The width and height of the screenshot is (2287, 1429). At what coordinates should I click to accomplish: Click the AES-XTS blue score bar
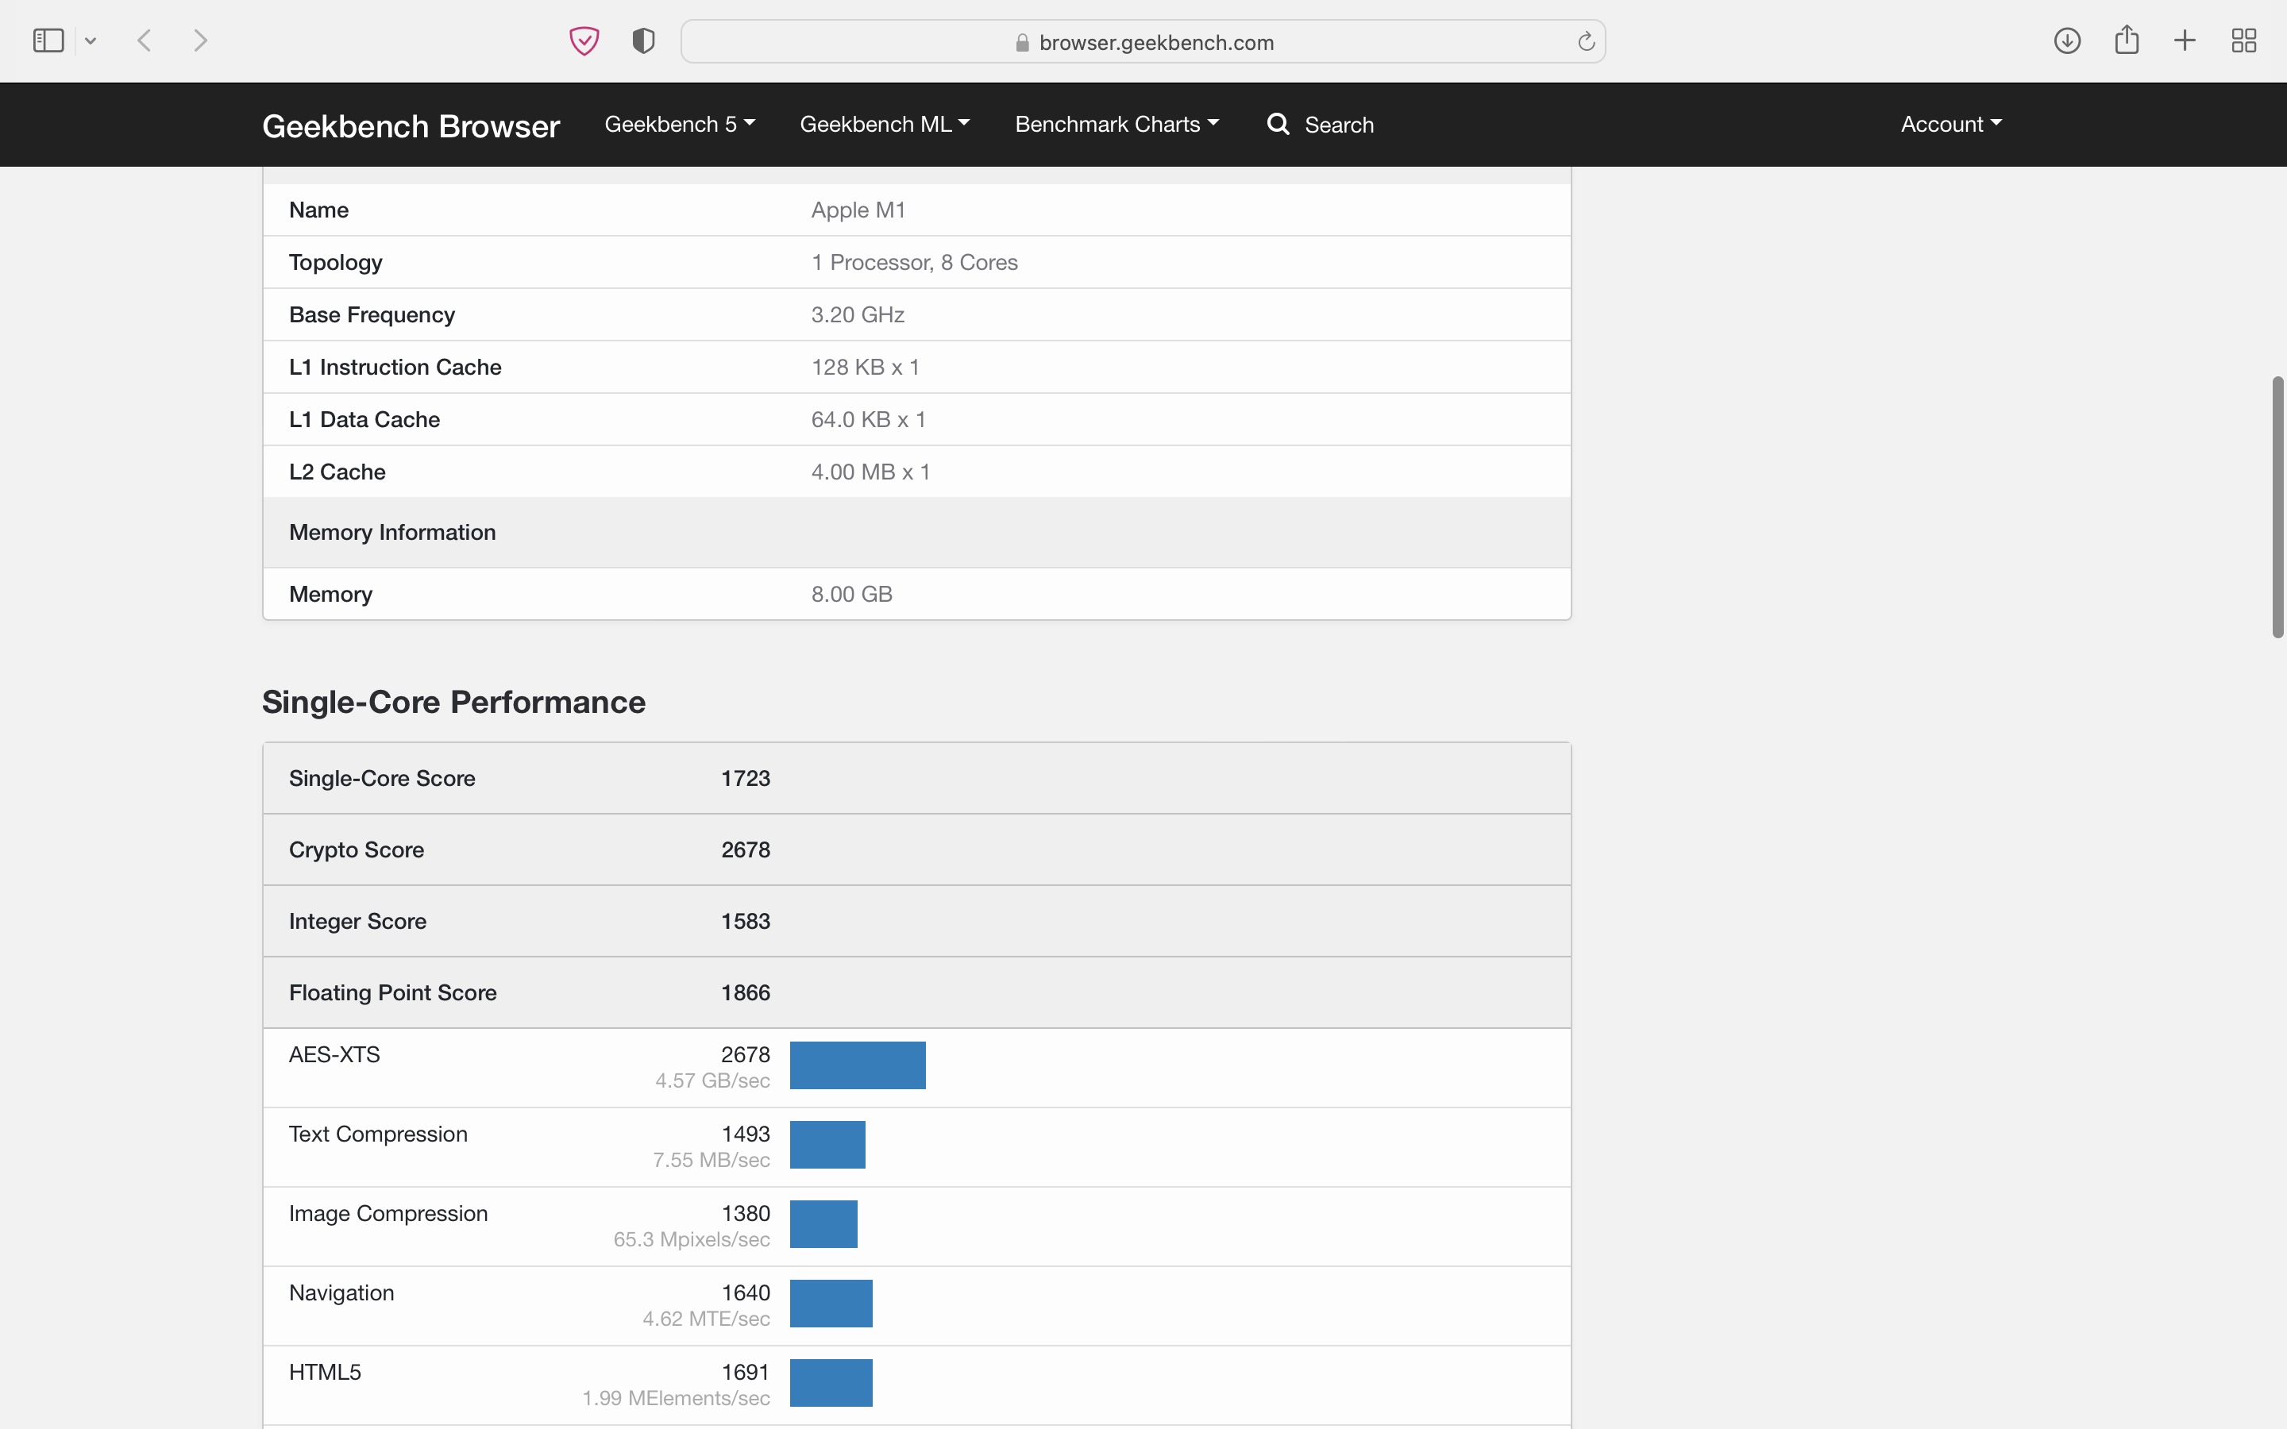click(857, 1065)
